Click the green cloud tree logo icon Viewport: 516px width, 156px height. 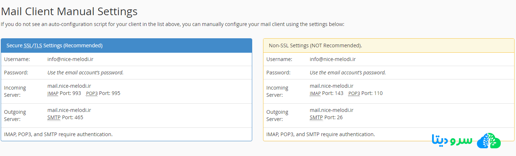pyautogui.click(x=488, y=140)
